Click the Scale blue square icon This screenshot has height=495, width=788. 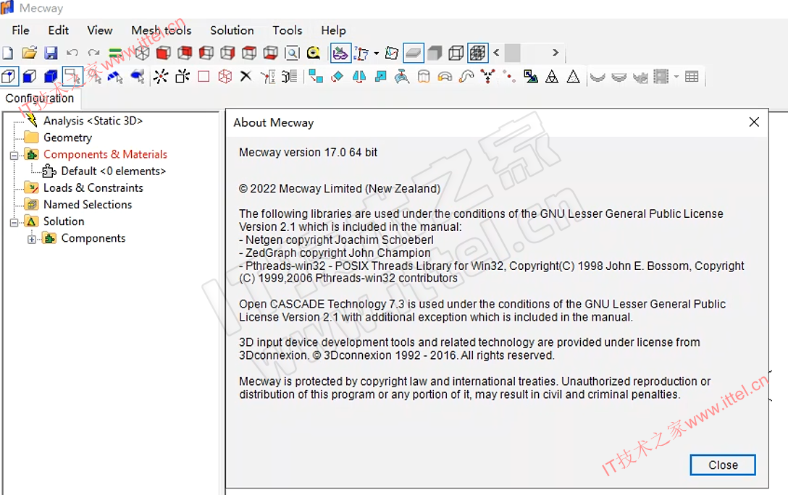pos(381,76)
